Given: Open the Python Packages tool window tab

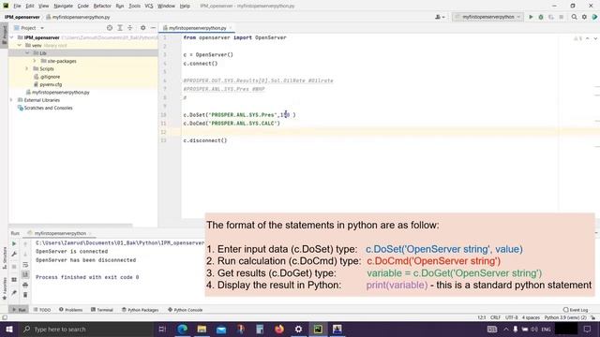Looking at the screenshot, I should tap(140, 310).
